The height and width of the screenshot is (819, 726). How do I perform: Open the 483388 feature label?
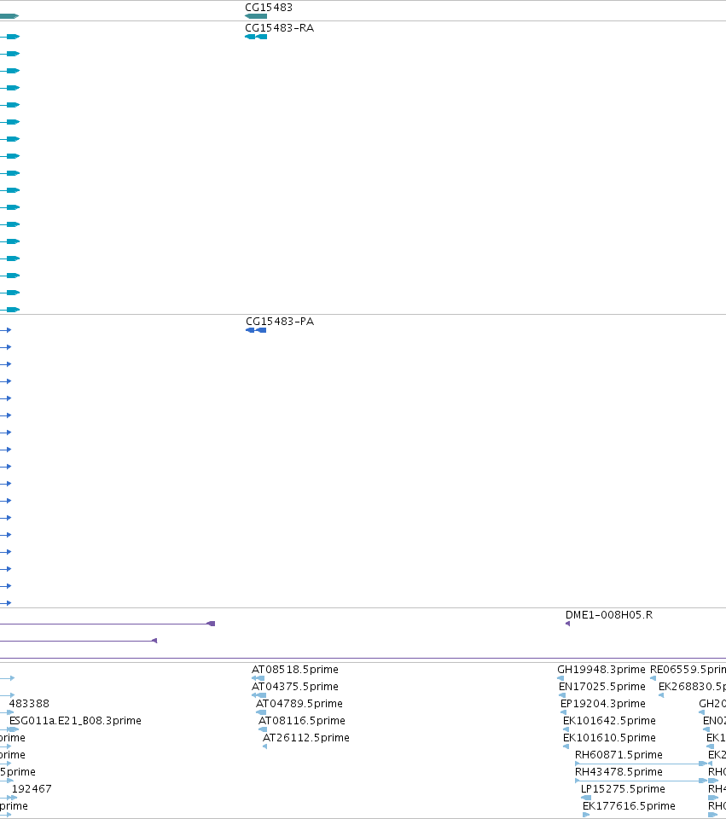tap(29, 704)
